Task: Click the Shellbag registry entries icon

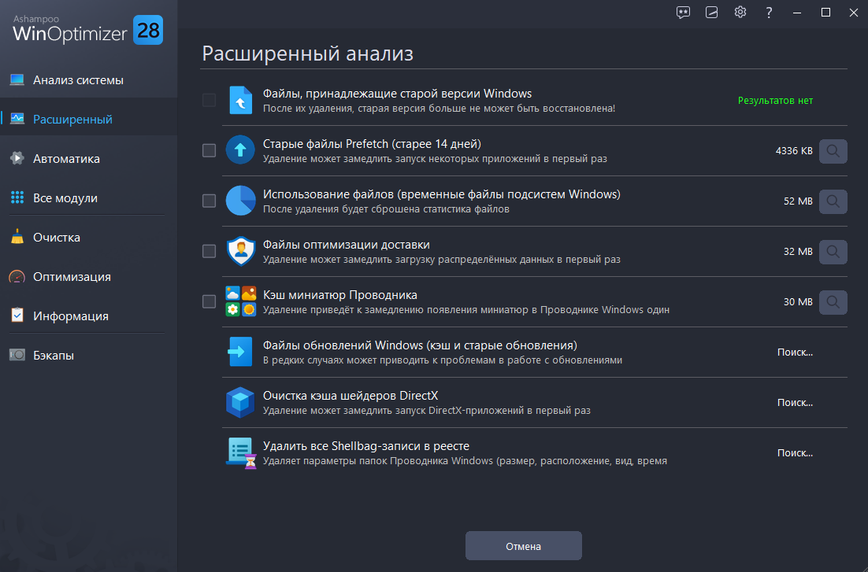Action: click(241, 453)
